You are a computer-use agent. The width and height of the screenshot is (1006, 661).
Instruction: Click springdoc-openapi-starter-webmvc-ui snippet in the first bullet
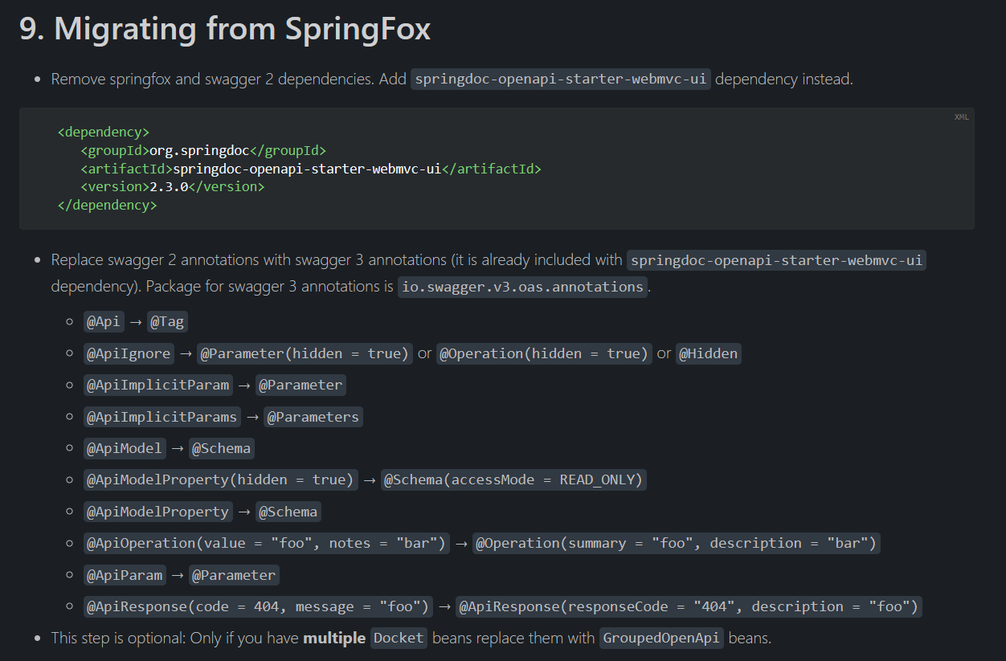(561, 79)
